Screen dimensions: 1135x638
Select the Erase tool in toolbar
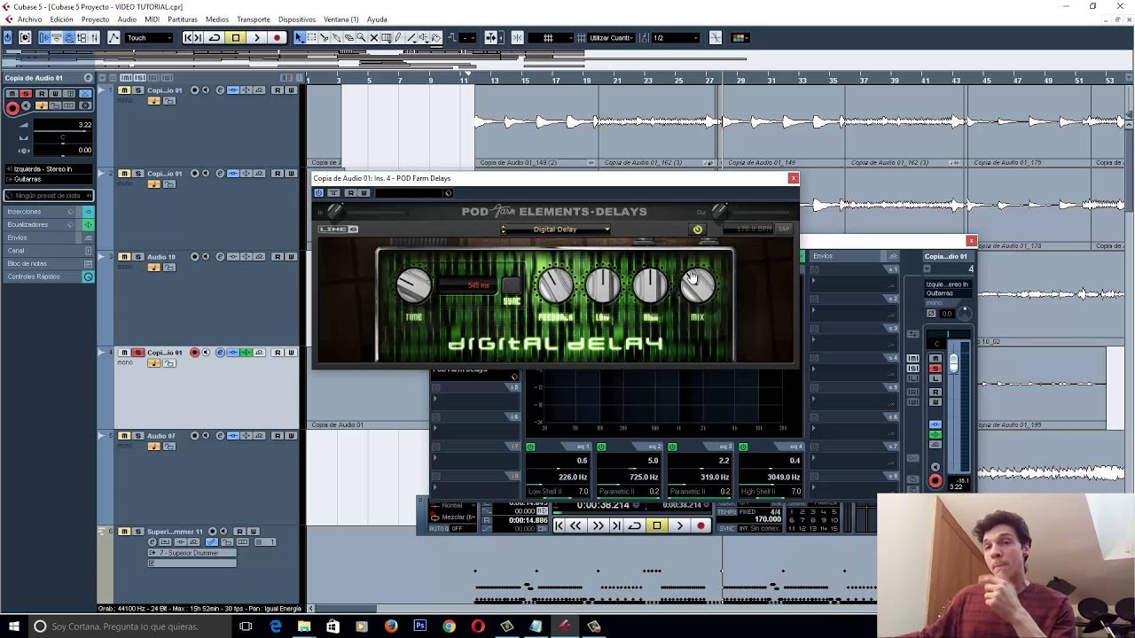point(349,37)
